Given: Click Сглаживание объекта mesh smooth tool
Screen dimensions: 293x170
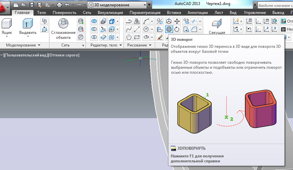Looking at the screenshot, I should click(x=63, y=29).
